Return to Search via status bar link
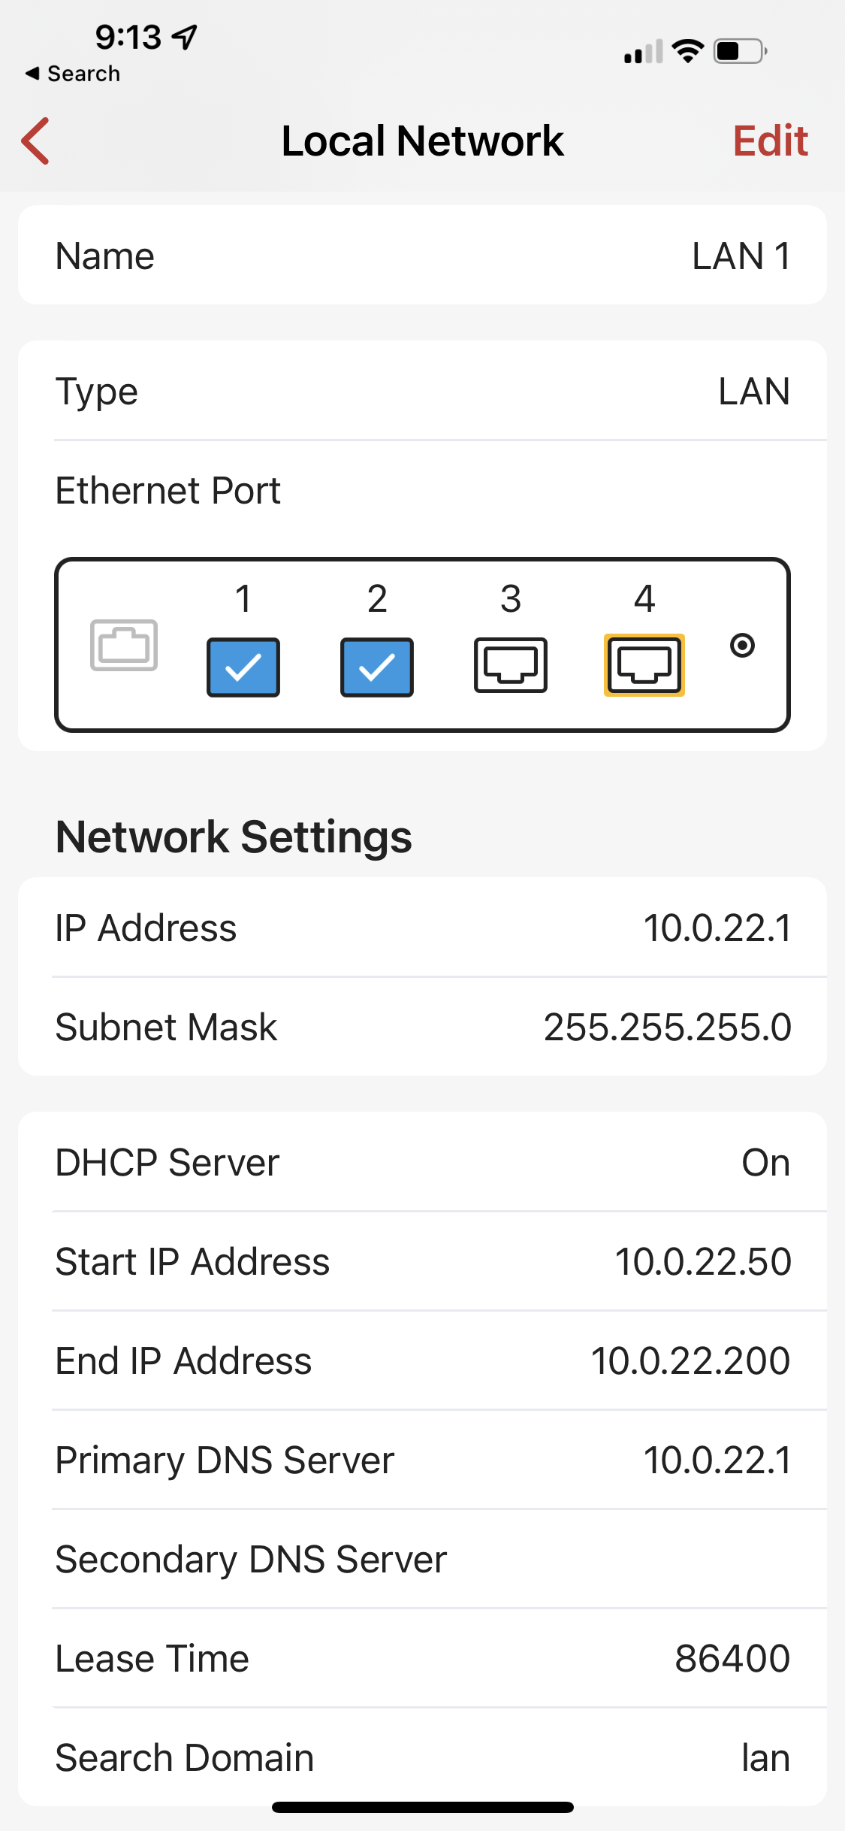The image size is (845, 1831). click(74, 74)
